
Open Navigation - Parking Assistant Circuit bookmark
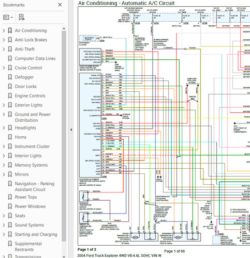click(x=35, y=187)
